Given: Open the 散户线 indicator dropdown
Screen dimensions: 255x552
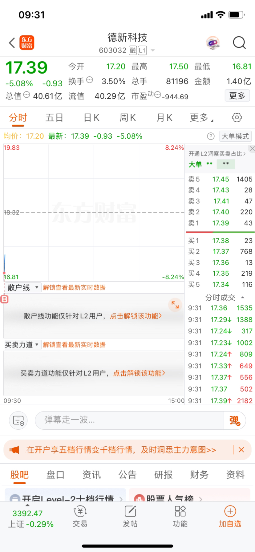Looking at the screenshot, I should point(22,287).
